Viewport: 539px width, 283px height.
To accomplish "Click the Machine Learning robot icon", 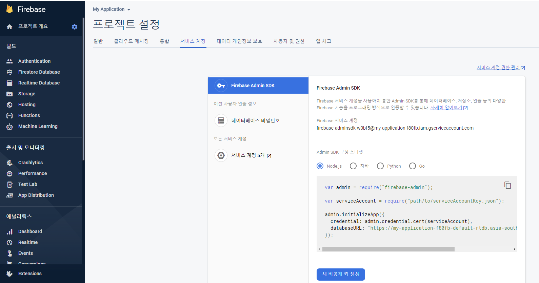I will 9,127.
